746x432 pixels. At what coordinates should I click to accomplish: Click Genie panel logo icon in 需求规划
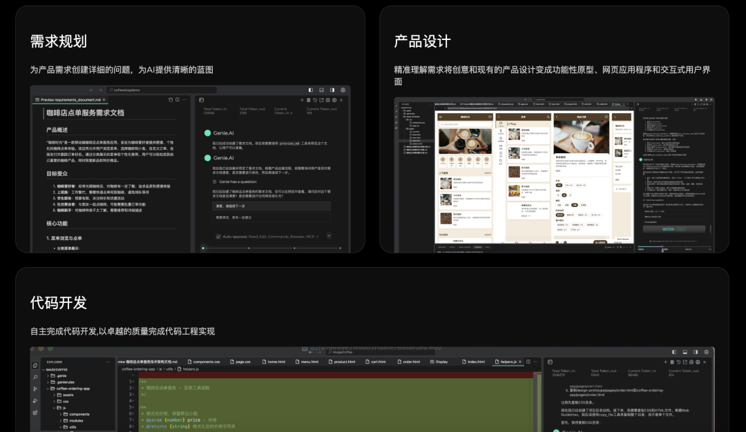(x=201, y=100)
